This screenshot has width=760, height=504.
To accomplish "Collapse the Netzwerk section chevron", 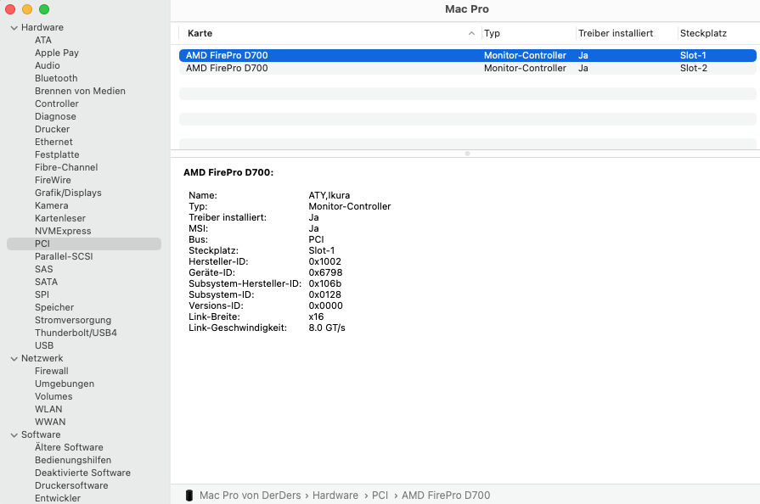I will pyautogui.click(x=14, y=359).
